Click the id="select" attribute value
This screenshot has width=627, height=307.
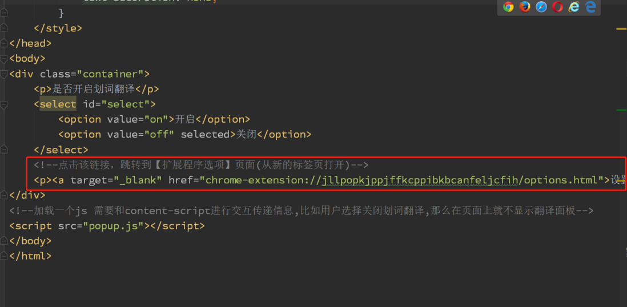point(125,104)
